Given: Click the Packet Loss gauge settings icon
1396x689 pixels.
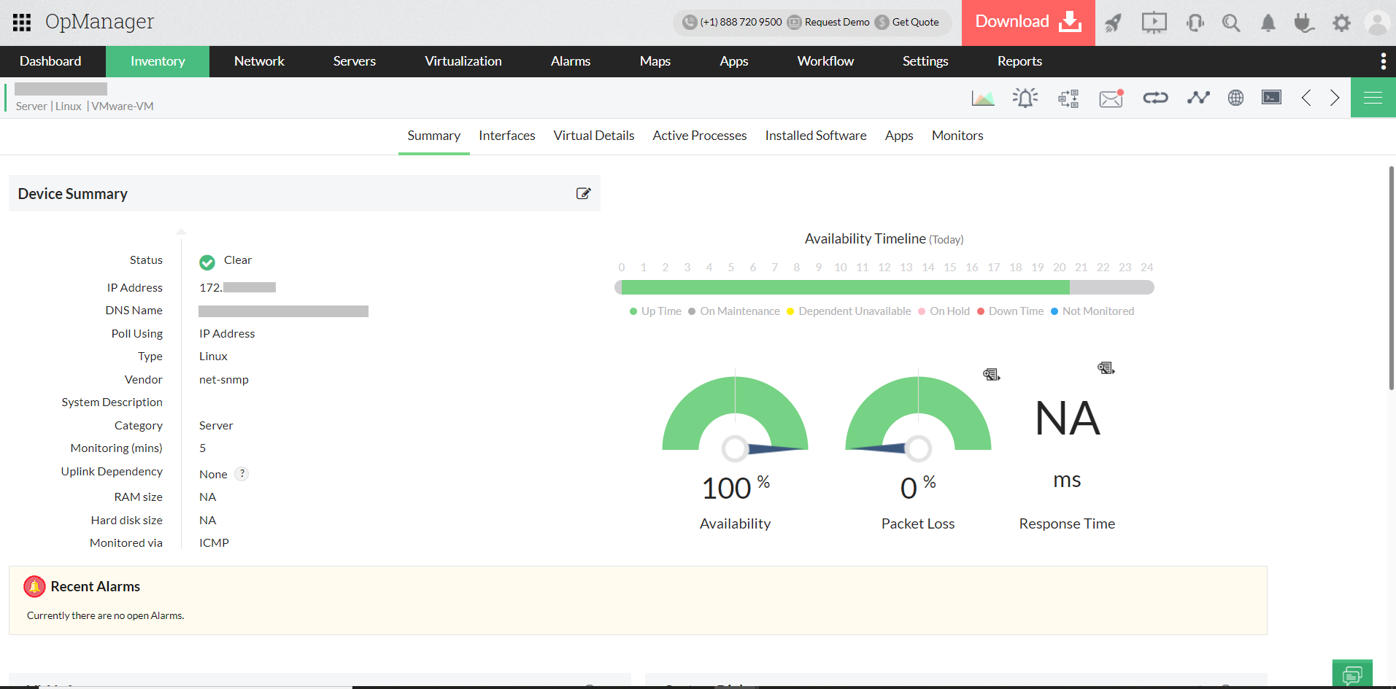Looking at the screenshot, I should coord(991,374).
